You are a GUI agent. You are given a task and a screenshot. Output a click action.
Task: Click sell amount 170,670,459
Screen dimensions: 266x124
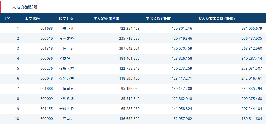tap(182, 48)
